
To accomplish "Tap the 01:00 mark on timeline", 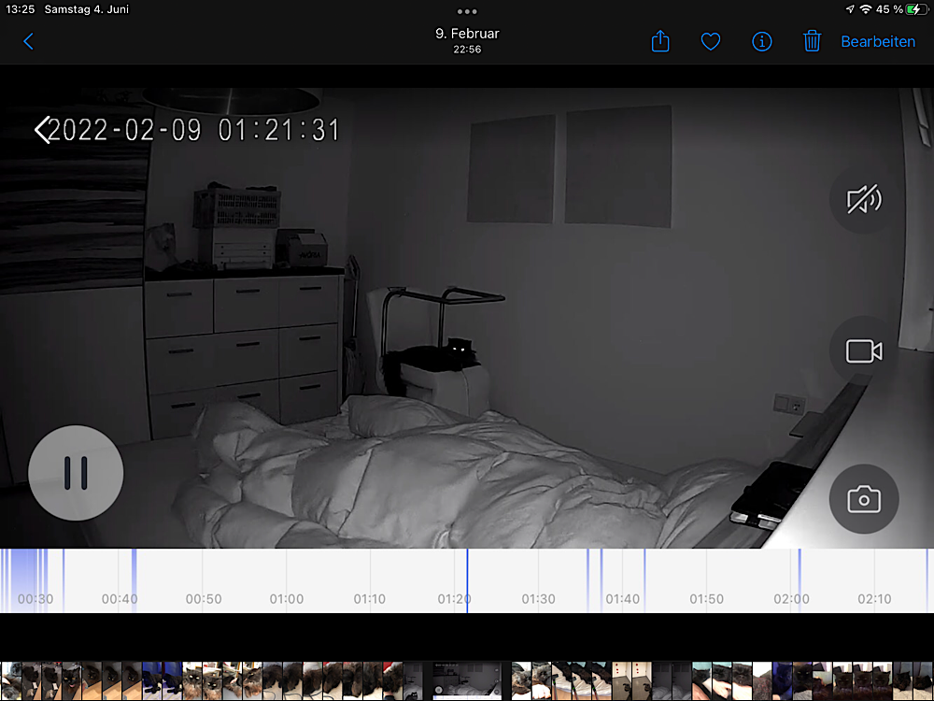I will tap(287, 598).
